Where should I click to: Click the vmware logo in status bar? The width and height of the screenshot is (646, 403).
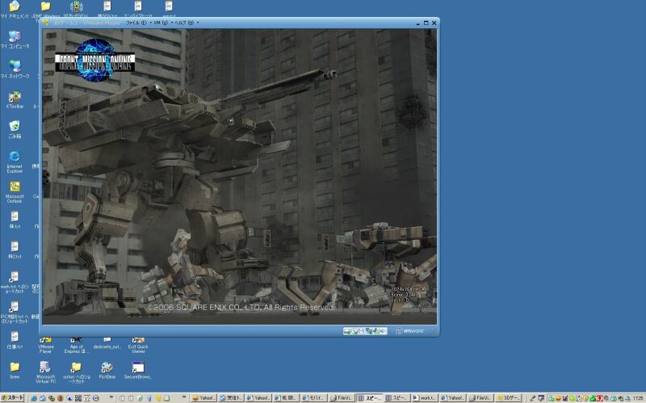coord(410,331)
